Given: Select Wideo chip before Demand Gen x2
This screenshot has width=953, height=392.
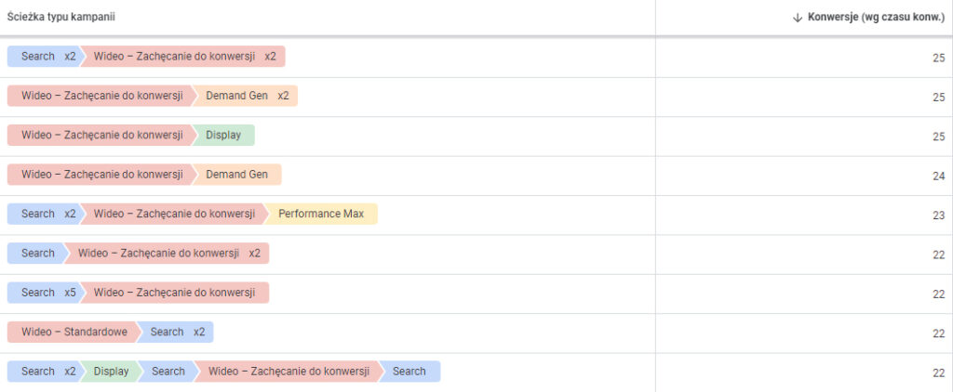Looking at the screenshot, I should (101, 96).
